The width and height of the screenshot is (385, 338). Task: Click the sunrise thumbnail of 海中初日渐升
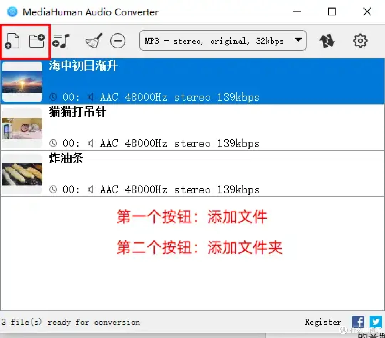coord(22,81)
